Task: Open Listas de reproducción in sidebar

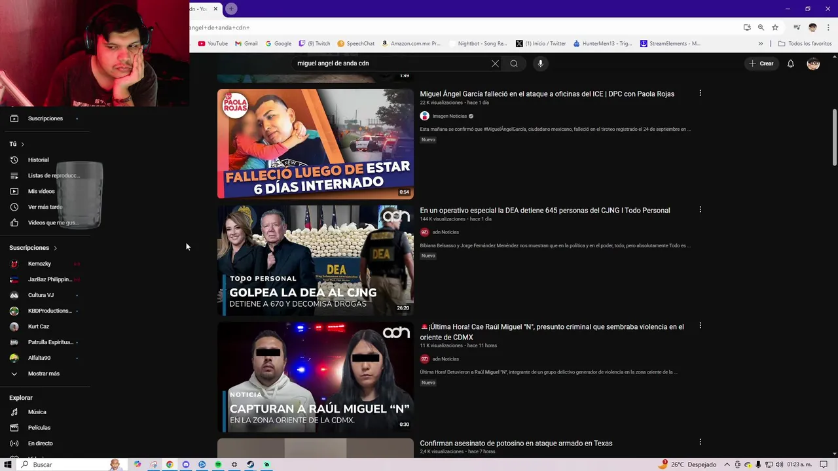Action: coord(46,175)
